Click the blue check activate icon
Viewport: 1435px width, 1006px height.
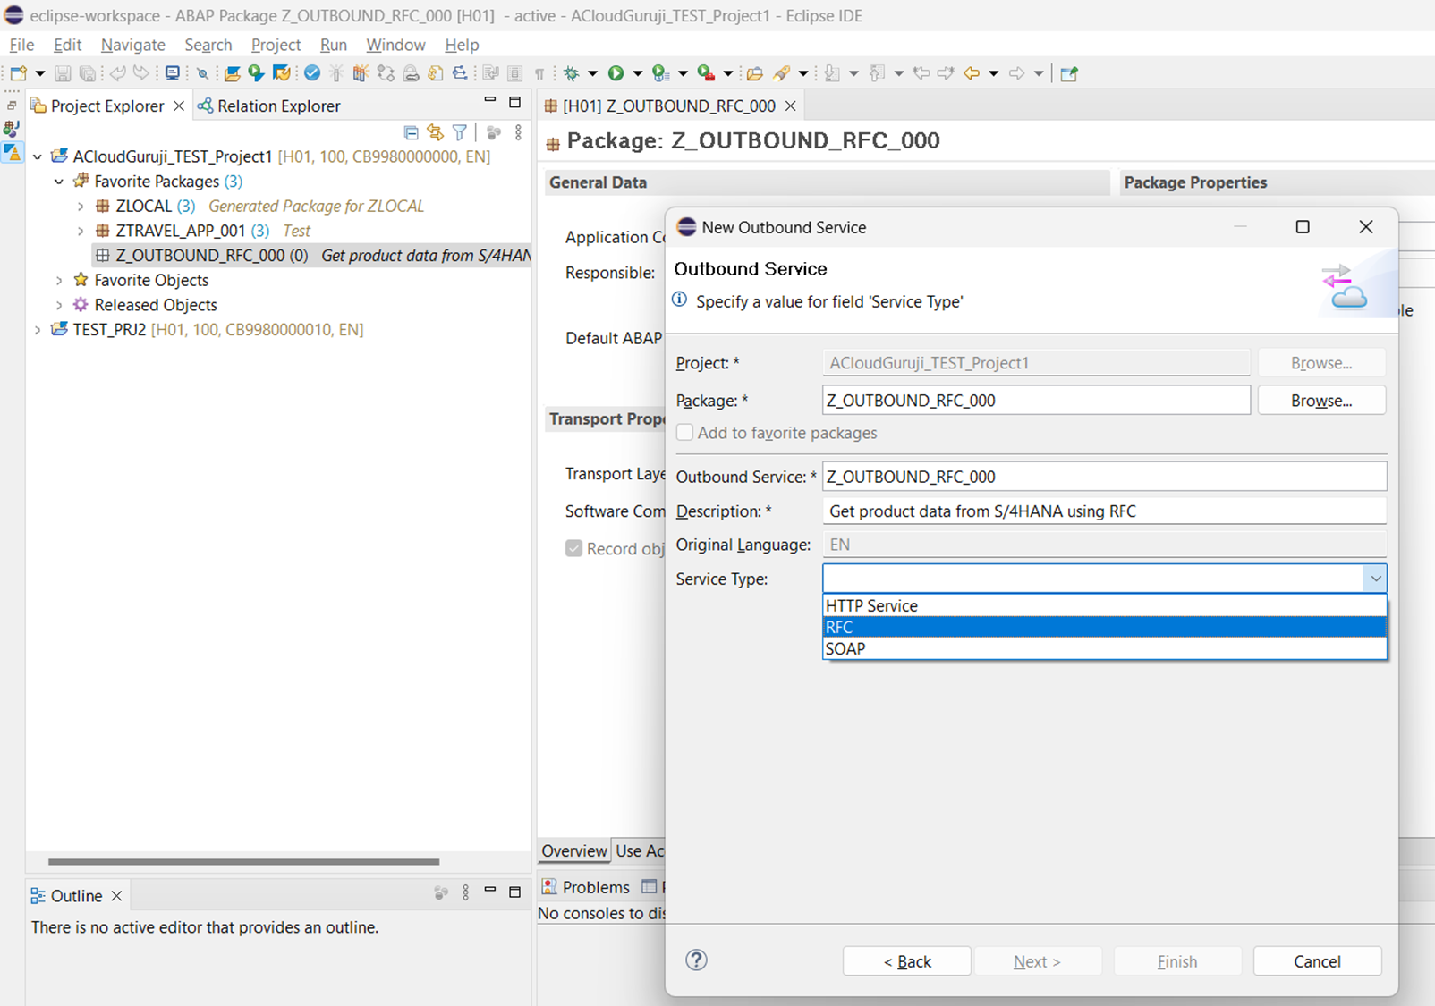coord(312,73)
